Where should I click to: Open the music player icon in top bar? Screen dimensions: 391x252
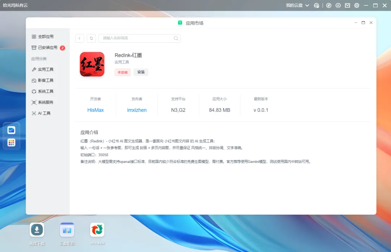click(x=329, y=5)
